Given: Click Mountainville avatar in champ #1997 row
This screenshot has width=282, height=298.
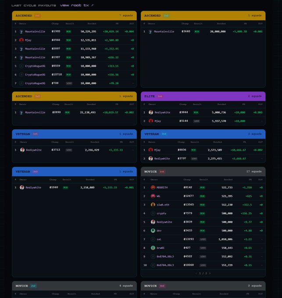Looking at the screenshot, I should pyautogui.click(x=21, y=57).
